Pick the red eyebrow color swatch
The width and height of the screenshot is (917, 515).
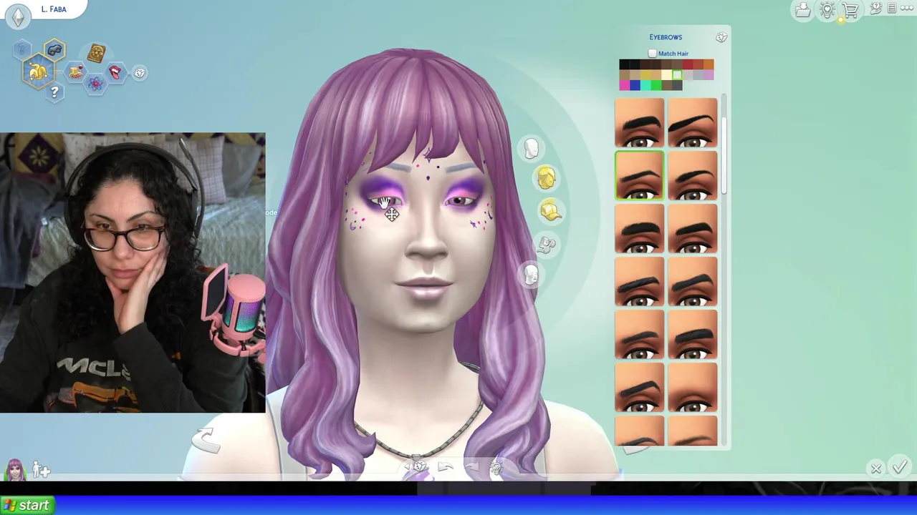click(688, 64)
